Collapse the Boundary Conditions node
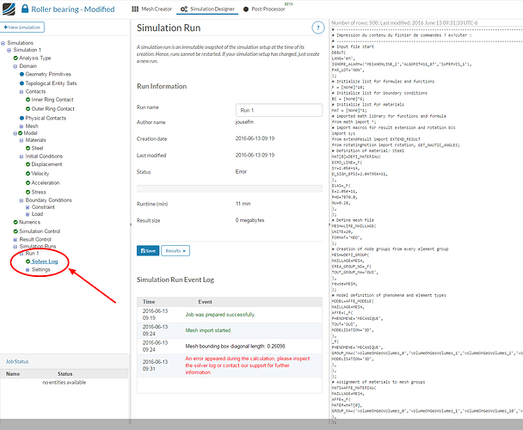Image resolution: width=523 pixels, height=430 pixels. point(22,200)
